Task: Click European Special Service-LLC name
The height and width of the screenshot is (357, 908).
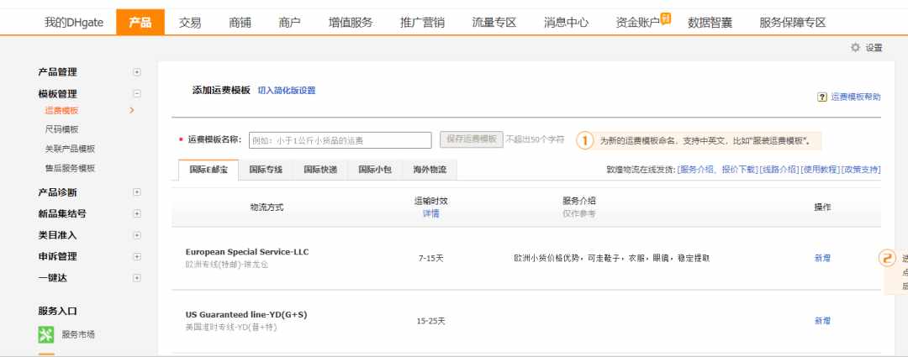Action: [x=247, y=252]
